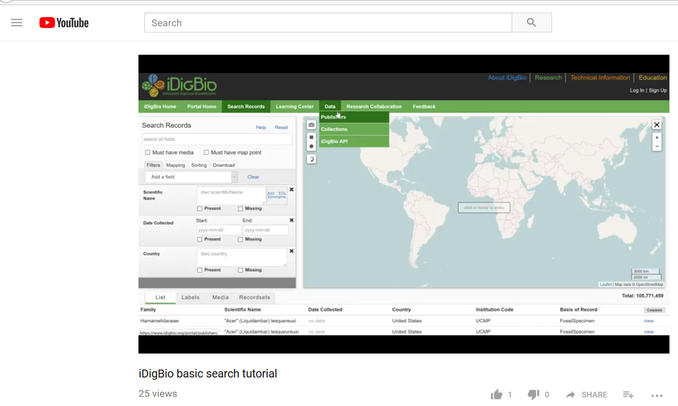Screen dimensions: 678x406
Task: Switch to the Media results tab
Action: pos(220,297)
